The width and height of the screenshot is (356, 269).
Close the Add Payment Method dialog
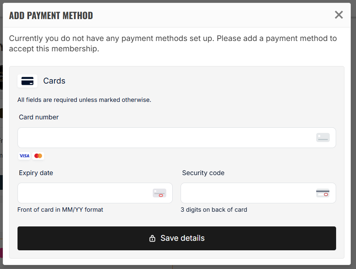[x=338, y=15]
